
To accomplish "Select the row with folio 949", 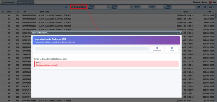I will (x=107, y=100).
